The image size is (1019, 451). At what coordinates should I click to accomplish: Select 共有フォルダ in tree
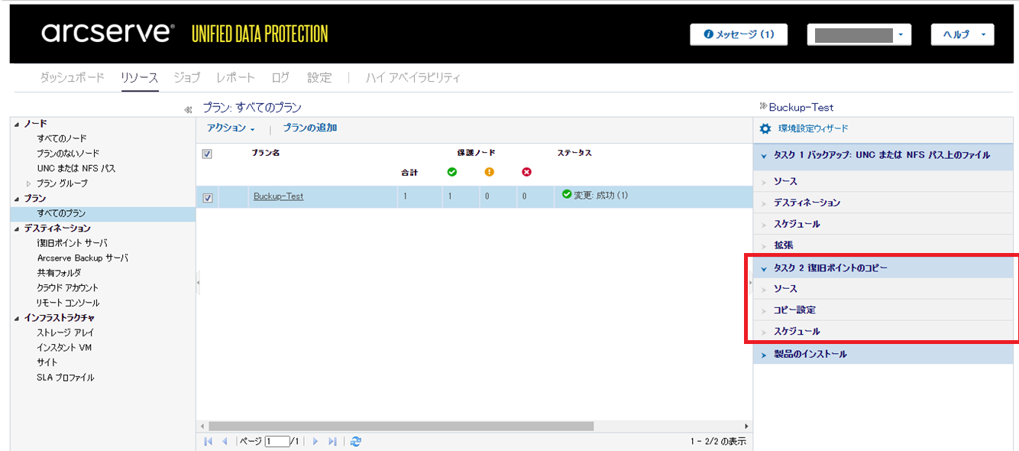(59, 273)
